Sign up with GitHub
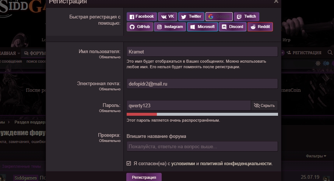Image resolution: width=334 pixels, height=181 pixels. [x=140, y=27]
